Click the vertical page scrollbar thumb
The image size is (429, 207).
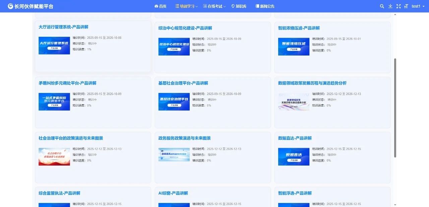[x=395, y=108]
